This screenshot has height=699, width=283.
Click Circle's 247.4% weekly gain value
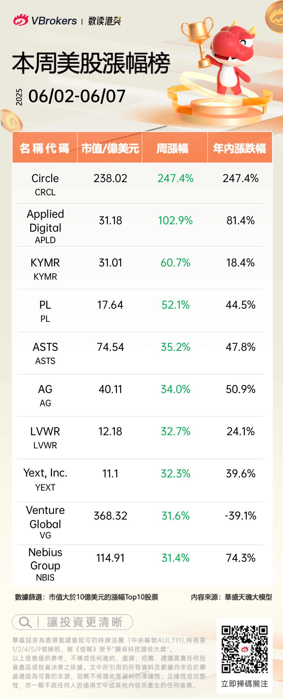175,178
